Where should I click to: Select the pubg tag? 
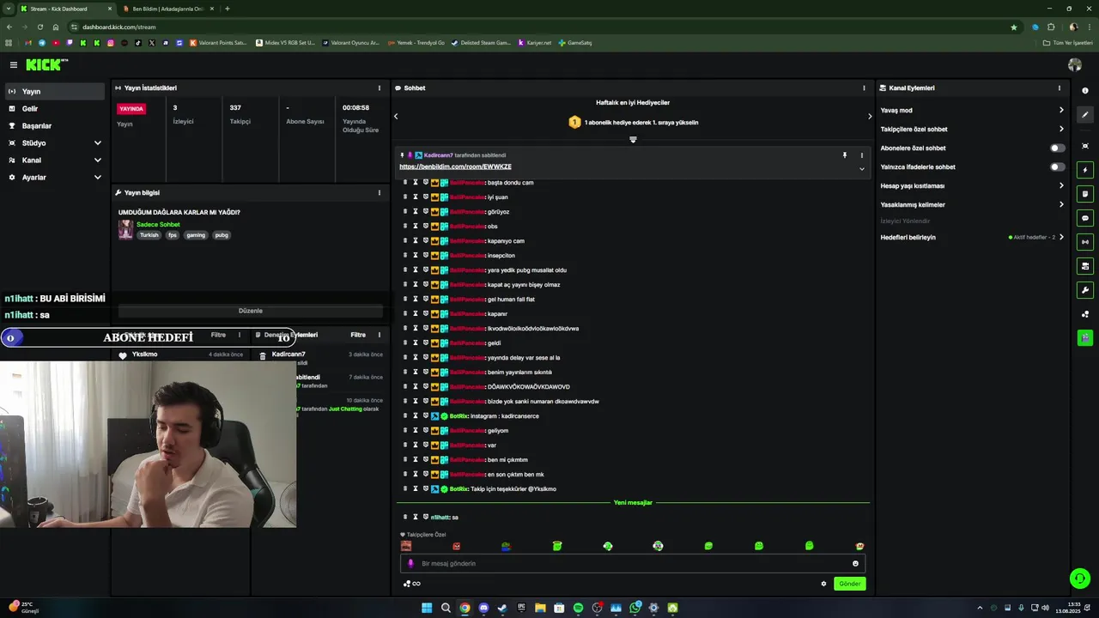222,235
